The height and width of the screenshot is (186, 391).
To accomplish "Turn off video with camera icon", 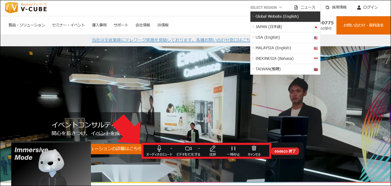I will [x=188, y=151].
